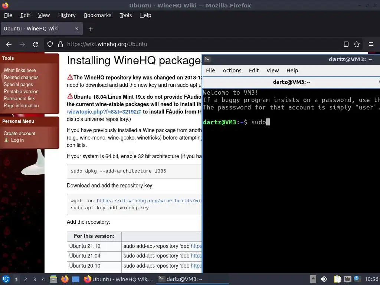This screenshot has height=285, width=380.
Task: Open terminal File menu
Action: 210,71
